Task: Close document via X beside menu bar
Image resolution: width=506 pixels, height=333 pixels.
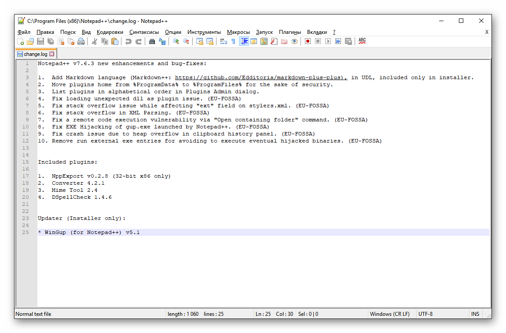Action: 487,32
